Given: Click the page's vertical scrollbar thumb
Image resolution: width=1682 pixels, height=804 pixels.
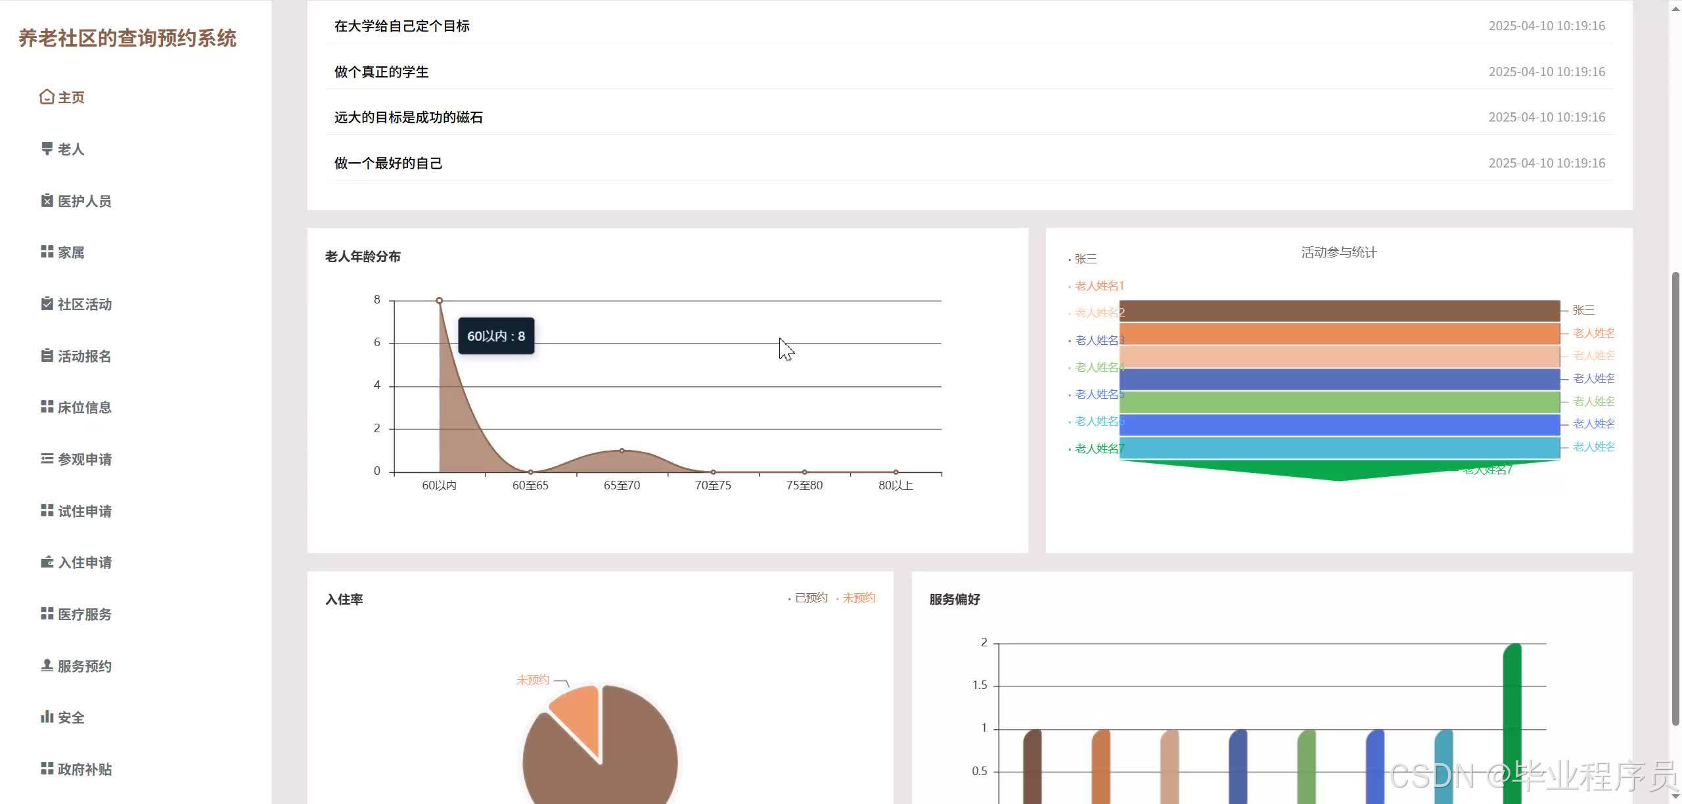Looking at the screenshot, I should point(1675,499).
